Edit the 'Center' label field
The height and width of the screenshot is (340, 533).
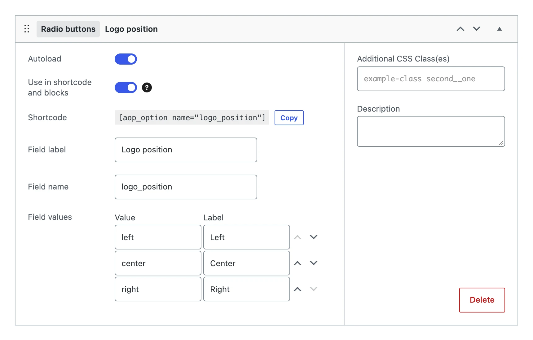coord(247,263)
